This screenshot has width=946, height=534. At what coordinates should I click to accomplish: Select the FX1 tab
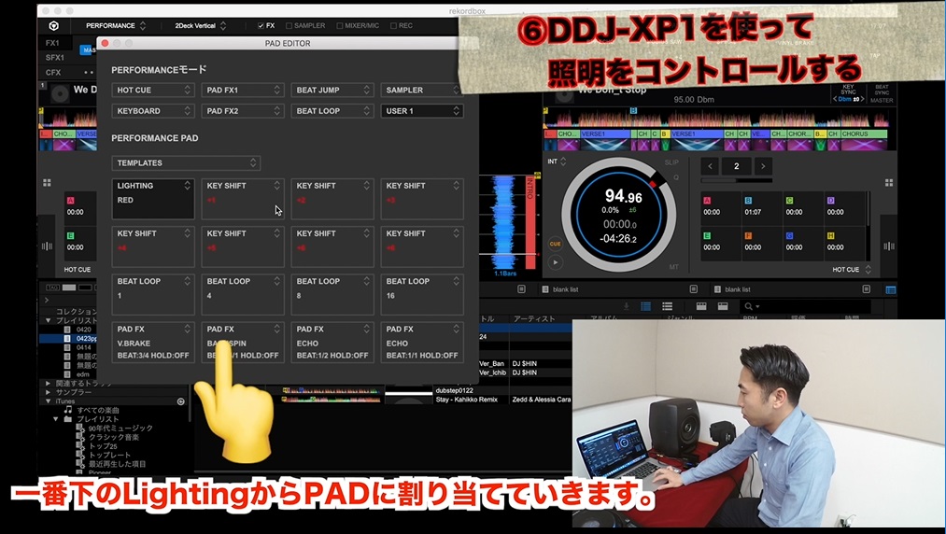tap(53, 44)
